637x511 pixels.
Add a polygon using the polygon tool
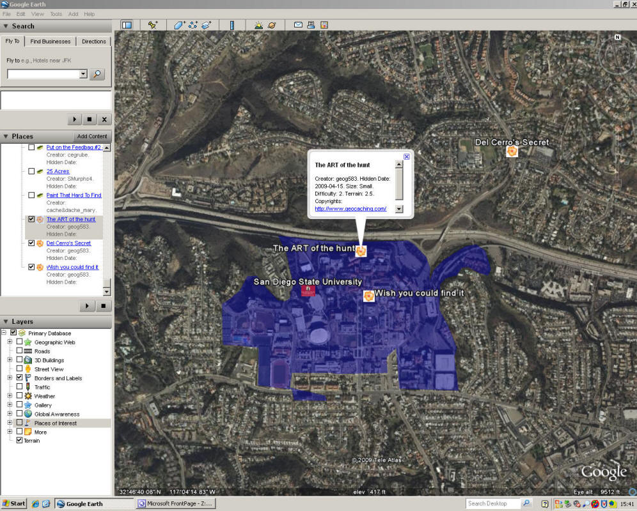pyautogui.click(x=179, y=25)
